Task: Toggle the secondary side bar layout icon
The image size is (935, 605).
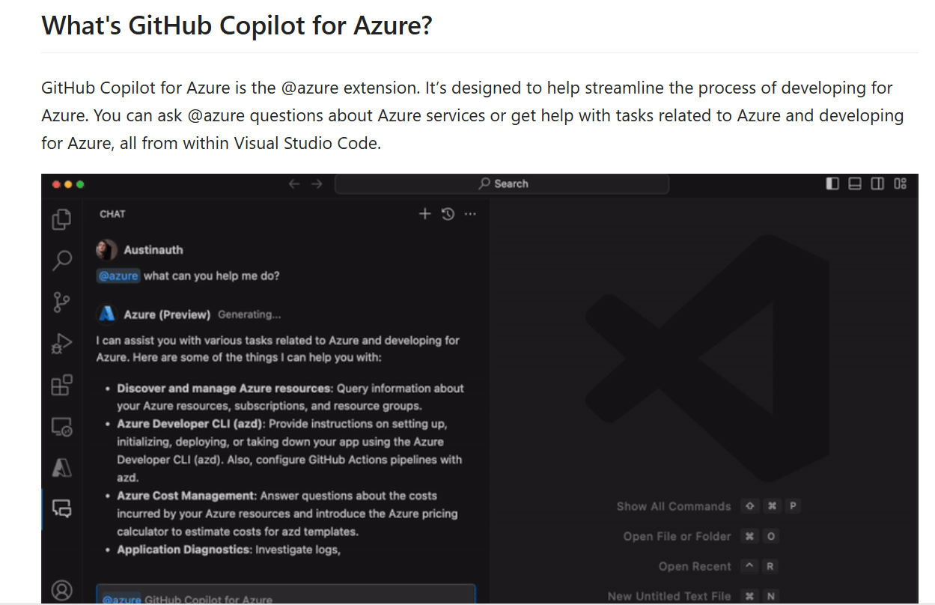Action: (877, 184)
